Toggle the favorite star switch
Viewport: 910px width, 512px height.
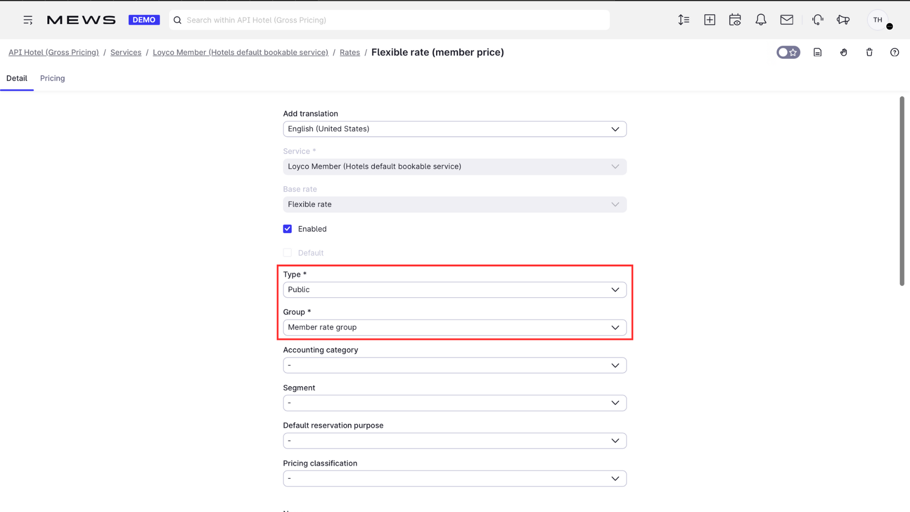[x=788, y=52]
